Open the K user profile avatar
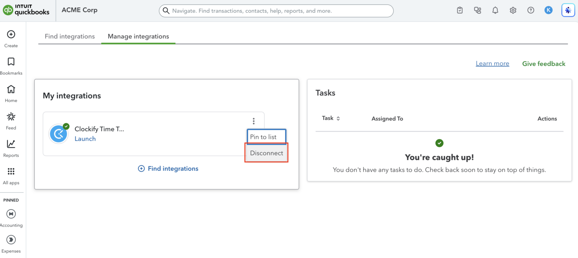Viewport: 578px width, 258px height. click(548, 11)
